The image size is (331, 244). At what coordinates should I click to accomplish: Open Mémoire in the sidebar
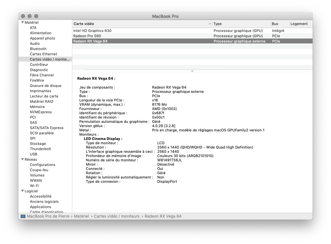[x=37, y=107]
